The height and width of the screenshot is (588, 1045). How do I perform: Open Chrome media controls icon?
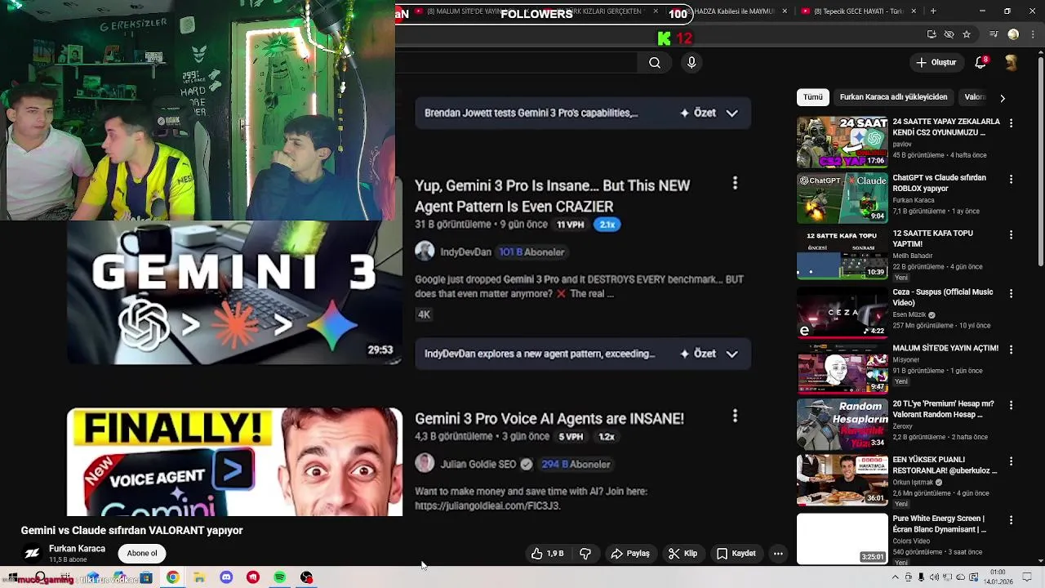[x=994, y=34]
